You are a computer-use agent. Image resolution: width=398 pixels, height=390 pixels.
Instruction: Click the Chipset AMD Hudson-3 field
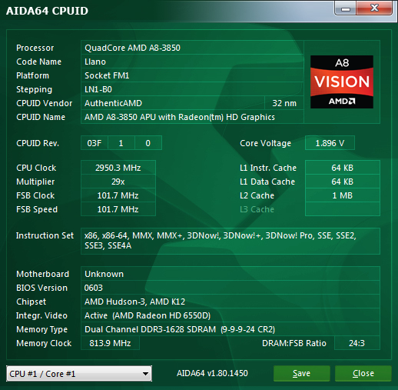click(x=231, y=302)
